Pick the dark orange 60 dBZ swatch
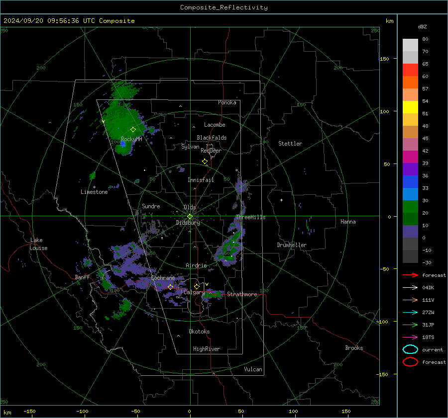Viewport: 448px width, 418px height. [x=410, y=82]
